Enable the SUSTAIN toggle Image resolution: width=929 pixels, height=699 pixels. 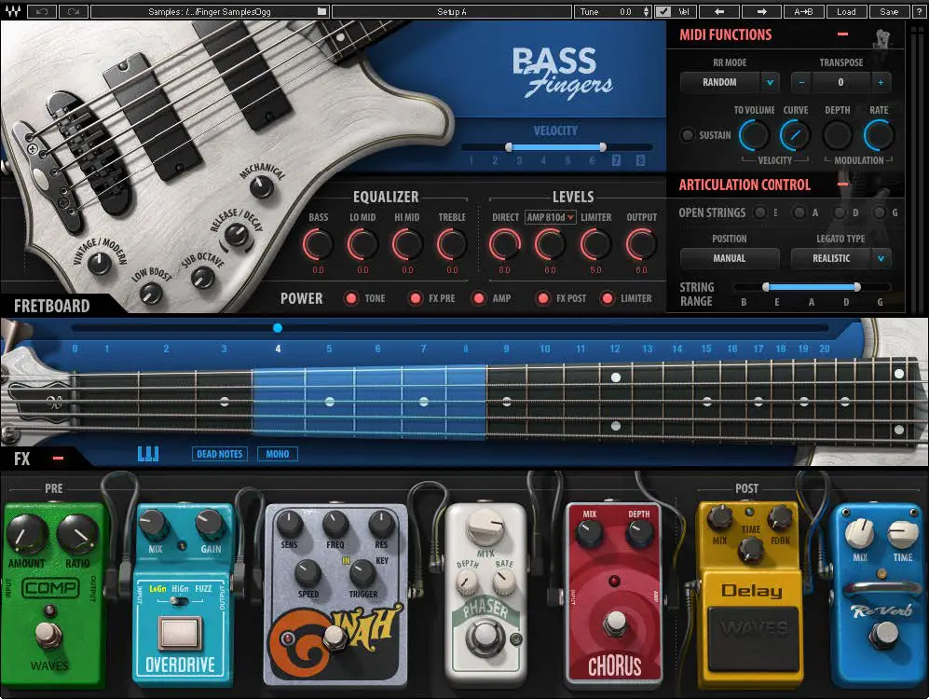[x=688, y=133]
